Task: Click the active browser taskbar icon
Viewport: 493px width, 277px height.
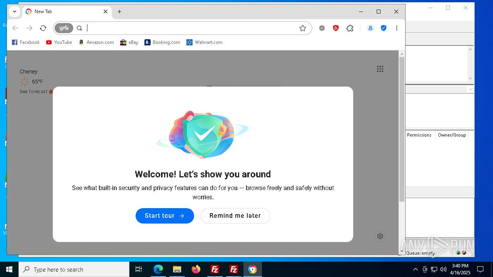Action: [x=253, y=269]
